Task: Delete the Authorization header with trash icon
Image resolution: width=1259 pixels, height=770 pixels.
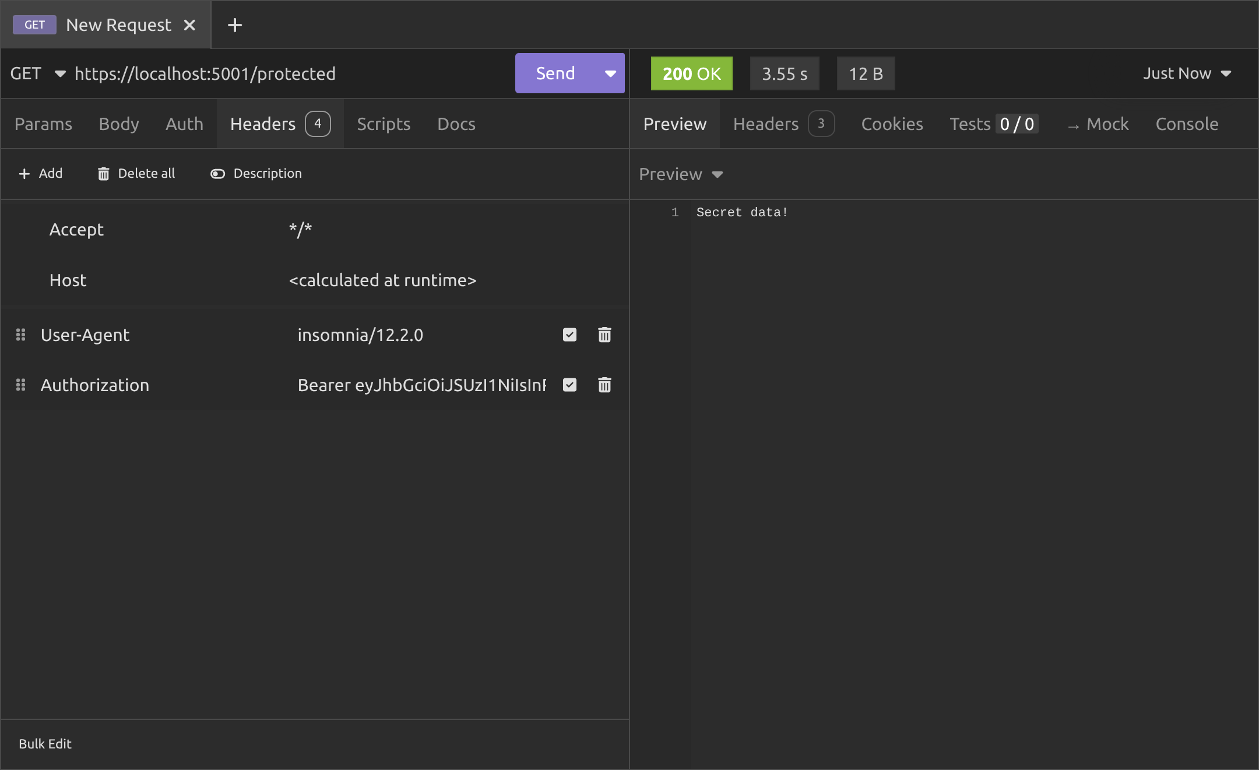Action: tap(604, 385)
